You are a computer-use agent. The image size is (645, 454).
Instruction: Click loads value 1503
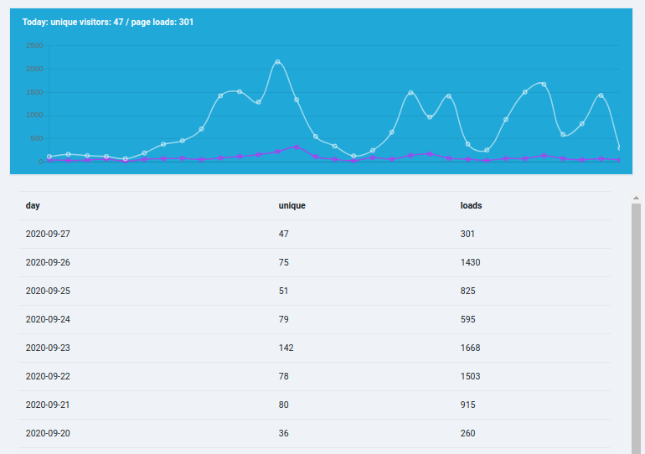470,376
